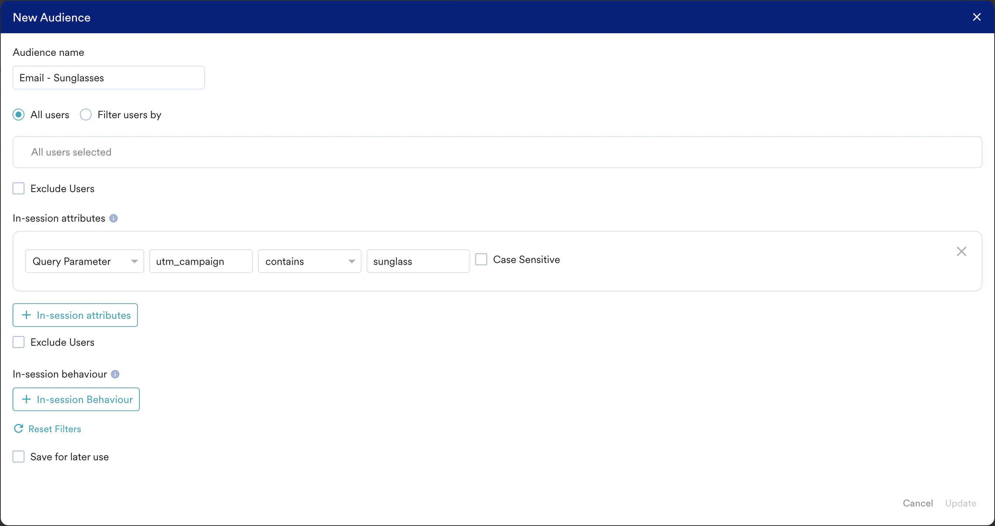Screen dimensions: 995x526
Task: Click plus icon on In-session Behaviour button
Action: pos(26,399)
